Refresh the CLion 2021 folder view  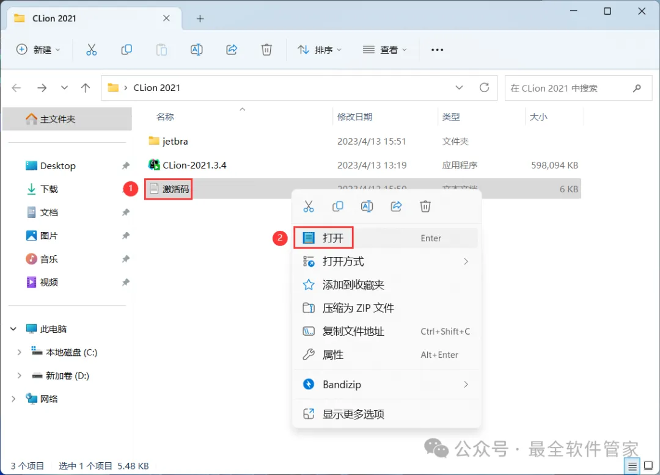[485, 87]
